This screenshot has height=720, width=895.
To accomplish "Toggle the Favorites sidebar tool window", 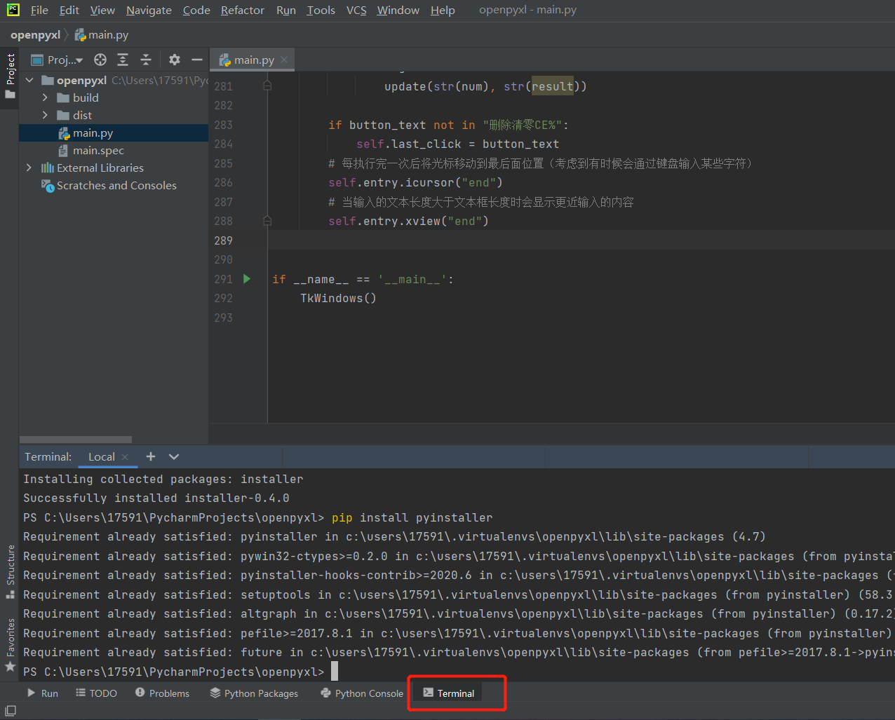I will (x=10, y=645).
